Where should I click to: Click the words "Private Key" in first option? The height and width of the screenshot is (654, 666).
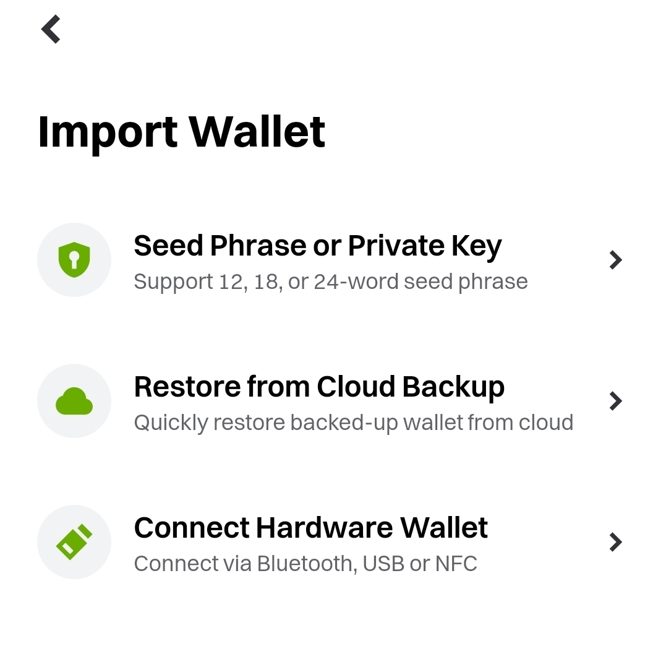(x=424, y=246)
